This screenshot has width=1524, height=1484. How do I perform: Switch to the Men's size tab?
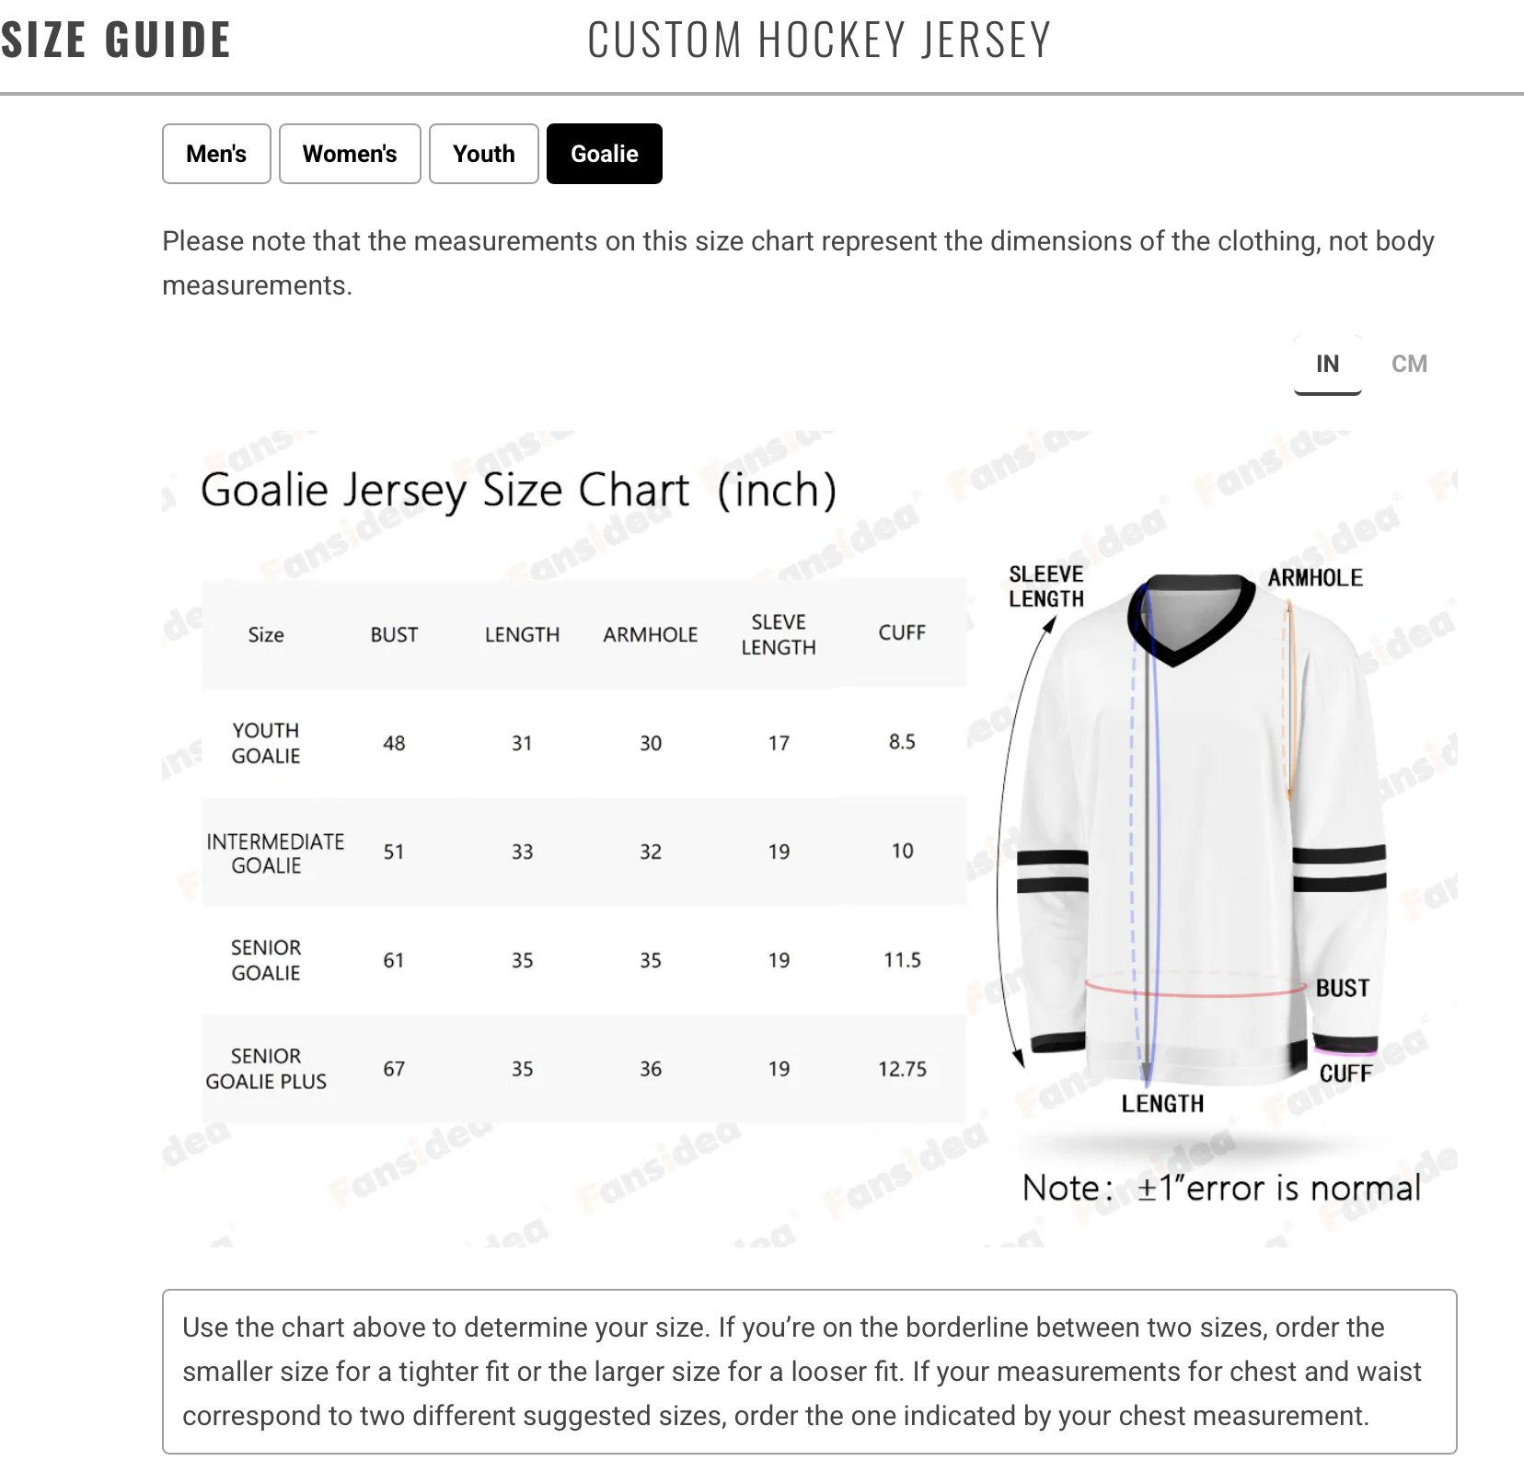216,154
